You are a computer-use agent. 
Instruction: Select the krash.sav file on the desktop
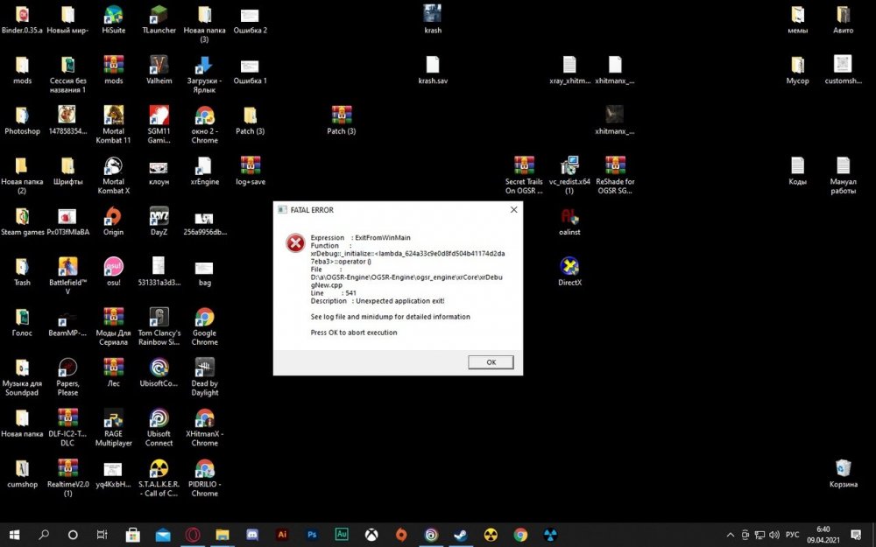433,69
